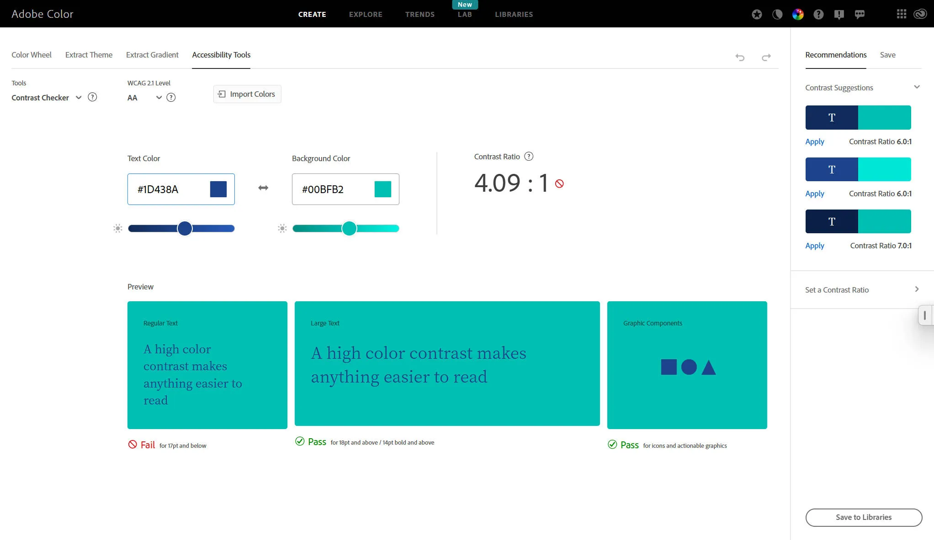
Task: Open the LAB nav item
Action: click(465, 15)
